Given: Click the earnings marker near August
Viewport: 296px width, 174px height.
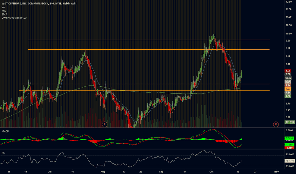Looking at the screenshot, I should [x=104, y=124].
